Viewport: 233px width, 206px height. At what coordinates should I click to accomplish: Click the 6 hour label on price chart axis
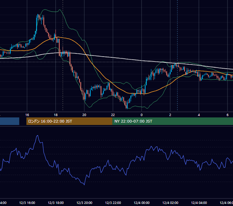click(x=228, y=115)
